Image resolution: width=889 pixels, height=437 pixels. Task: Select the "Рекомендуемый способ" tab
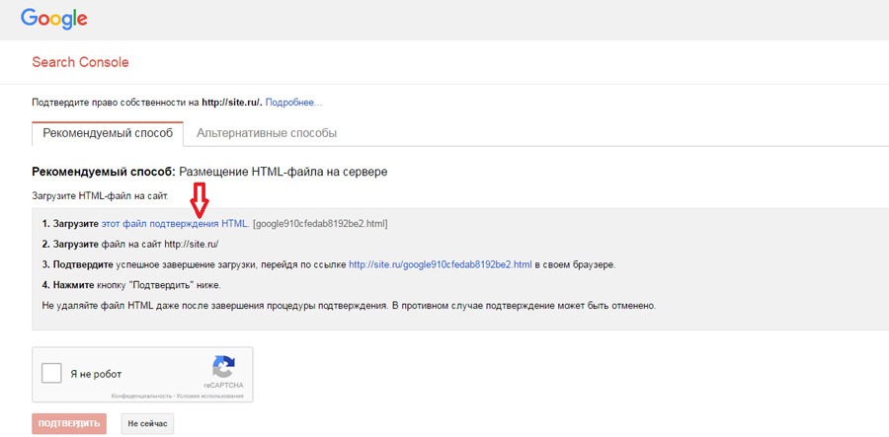[108, 132]
